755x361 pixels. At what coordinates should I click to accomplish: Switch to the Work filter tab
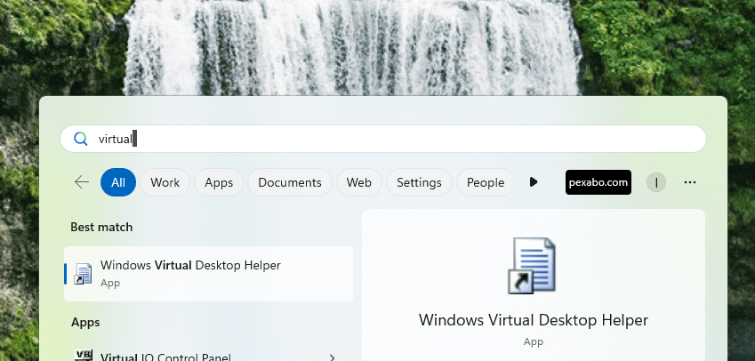pyautogui.click(x=165, y=182)
